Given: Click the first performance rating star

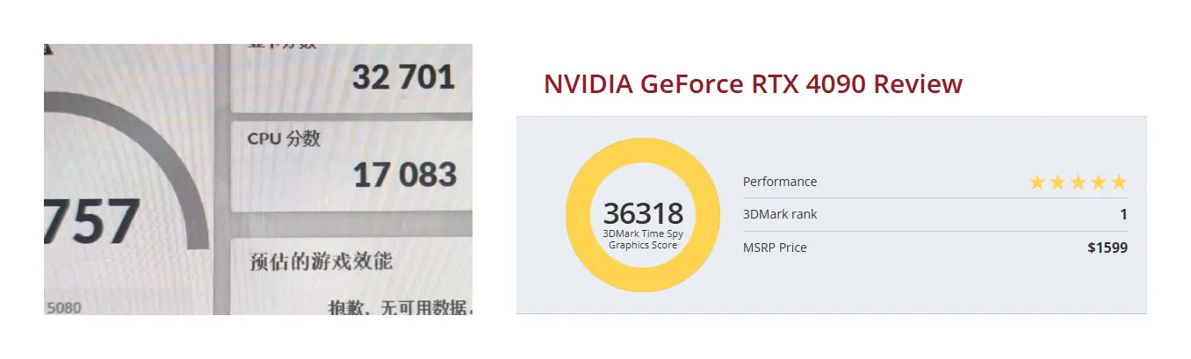Looking at the screenshot, I should [1037, 182].
